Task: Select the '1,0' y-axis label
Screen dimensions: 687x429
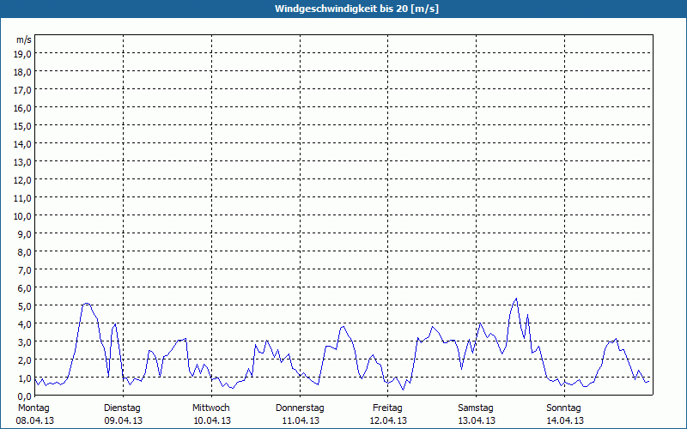Action: point(25,378)
